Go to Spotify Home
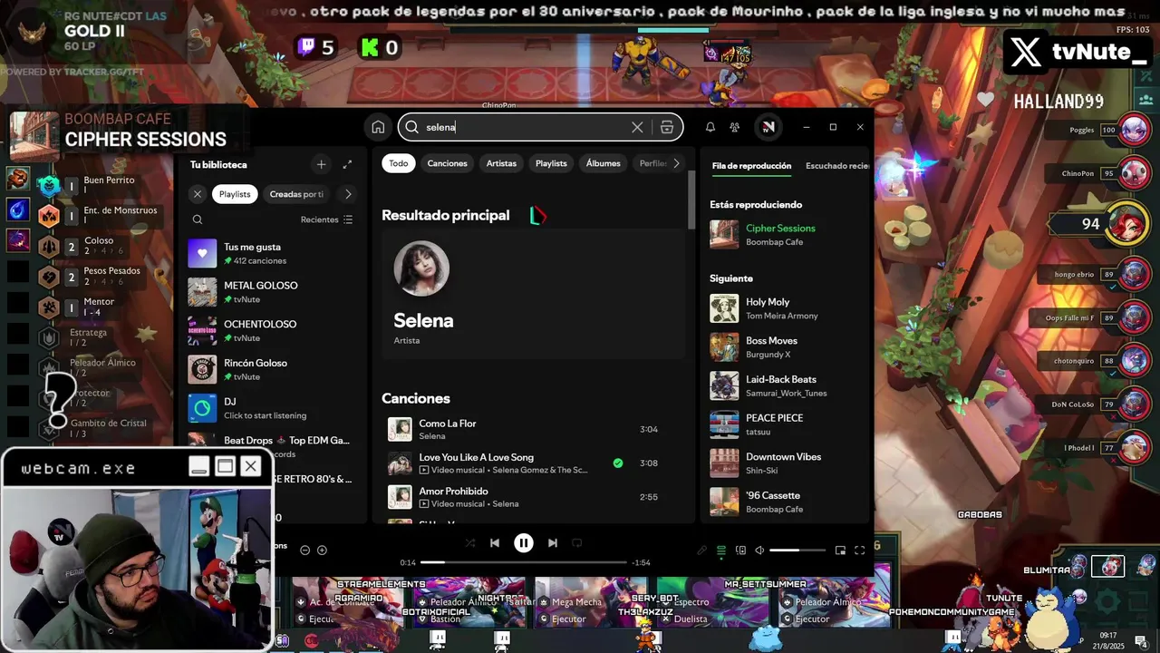This screenshot has width=1160, height=653. coord(378,127)
